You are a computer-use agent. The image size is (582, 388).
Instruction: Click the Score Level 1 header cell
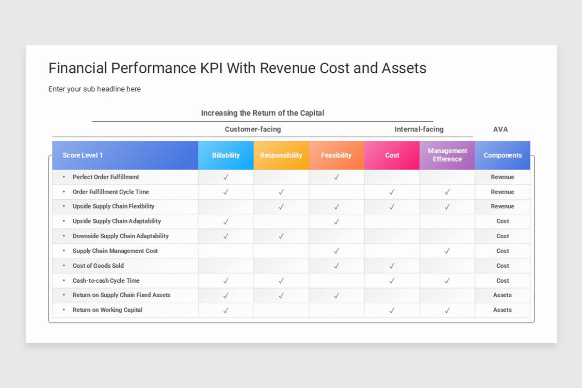(x=83, y=155)
